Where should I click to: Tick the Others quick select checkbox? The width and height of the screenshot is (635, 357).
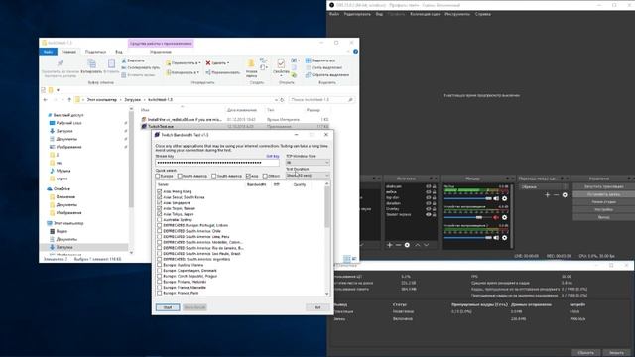coord(265,176)
